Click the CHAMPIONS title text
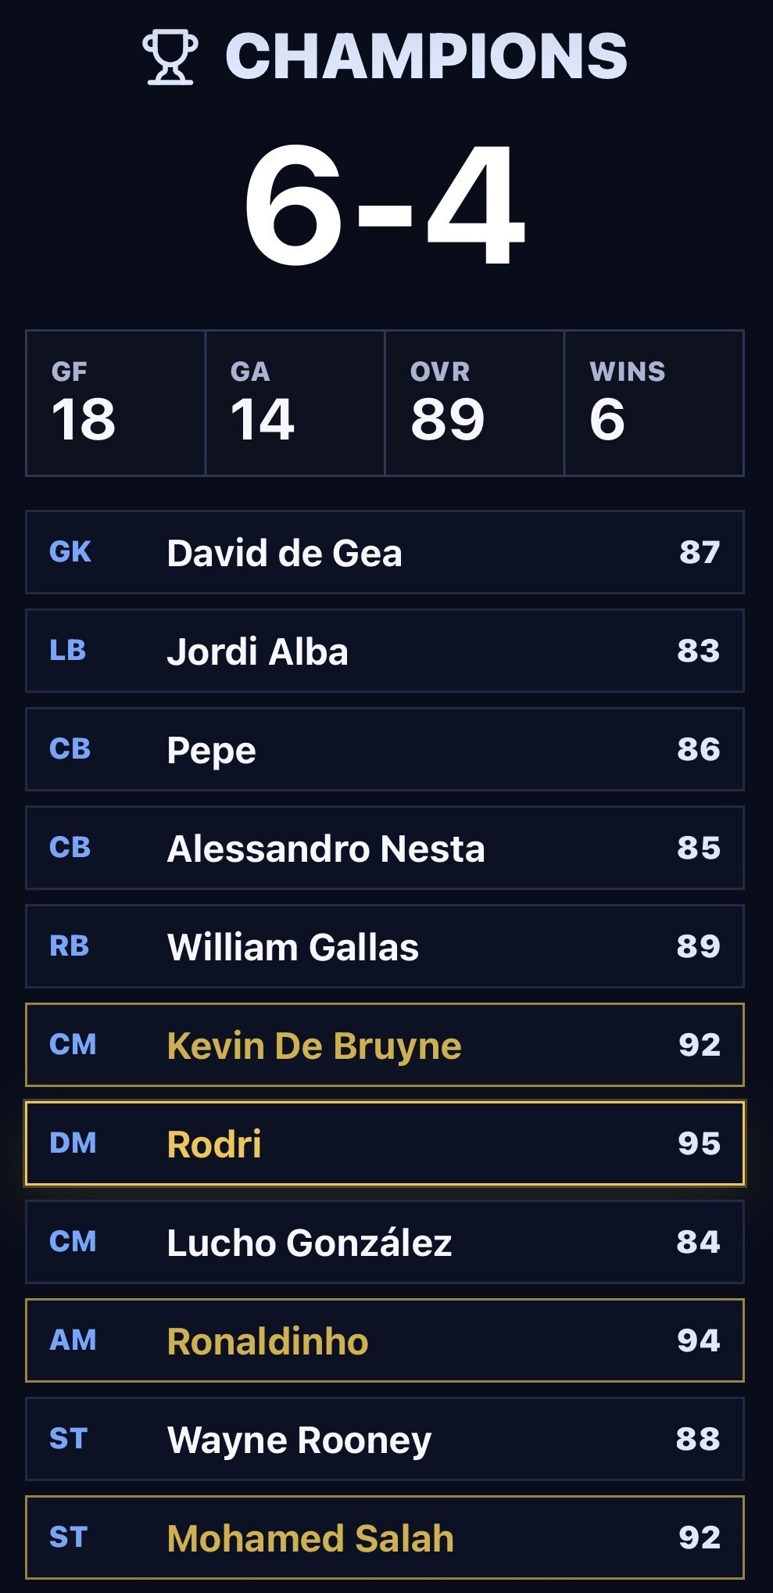The image size is (773, 1593). click(427, 56)
